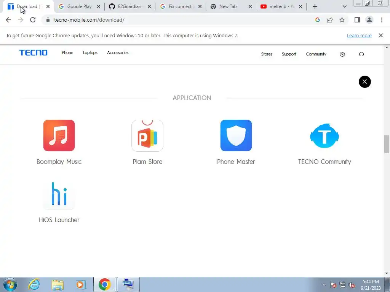
Task: Open the Palm Store app icon
Action: pyautogui.click(x=147, y=135)
